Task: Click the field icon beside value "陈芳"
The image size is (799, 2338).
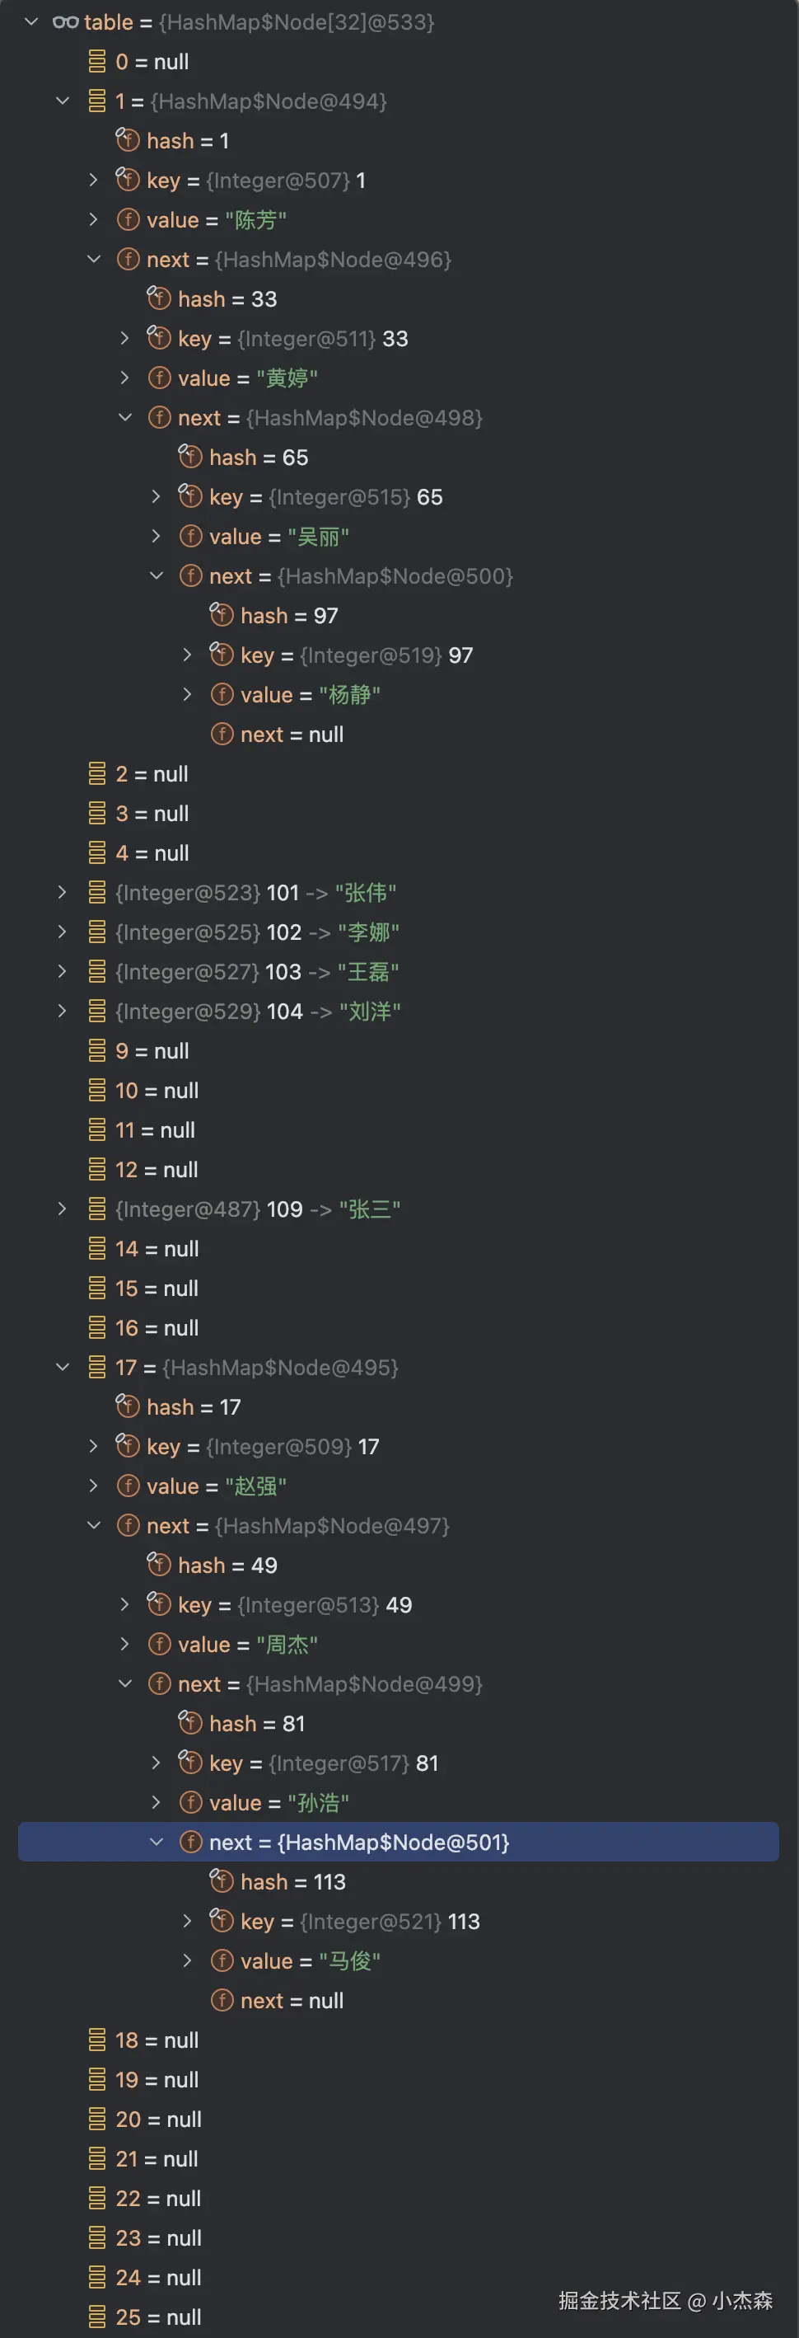Action: point(128,219)
